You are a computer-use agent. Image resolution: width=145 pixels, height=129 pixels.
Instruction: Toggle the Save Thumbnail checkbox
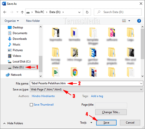31,105
